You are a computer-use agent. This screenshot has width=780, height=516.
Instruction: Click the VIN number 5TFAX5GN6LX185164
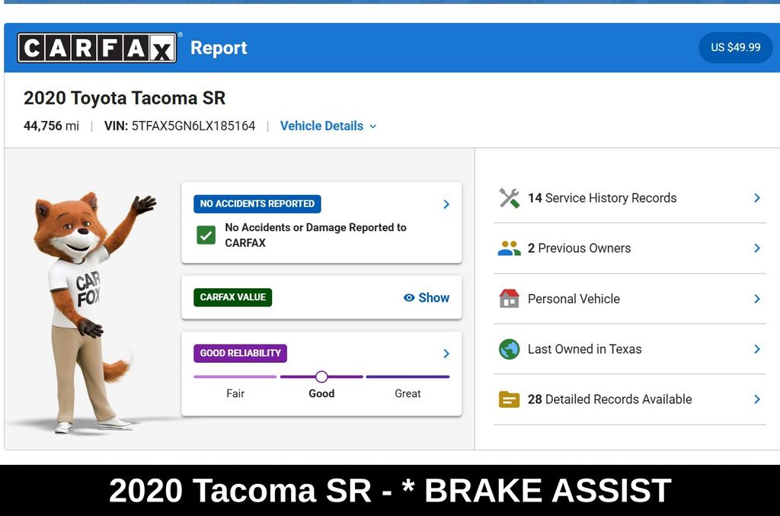click(x=193, y=126)
